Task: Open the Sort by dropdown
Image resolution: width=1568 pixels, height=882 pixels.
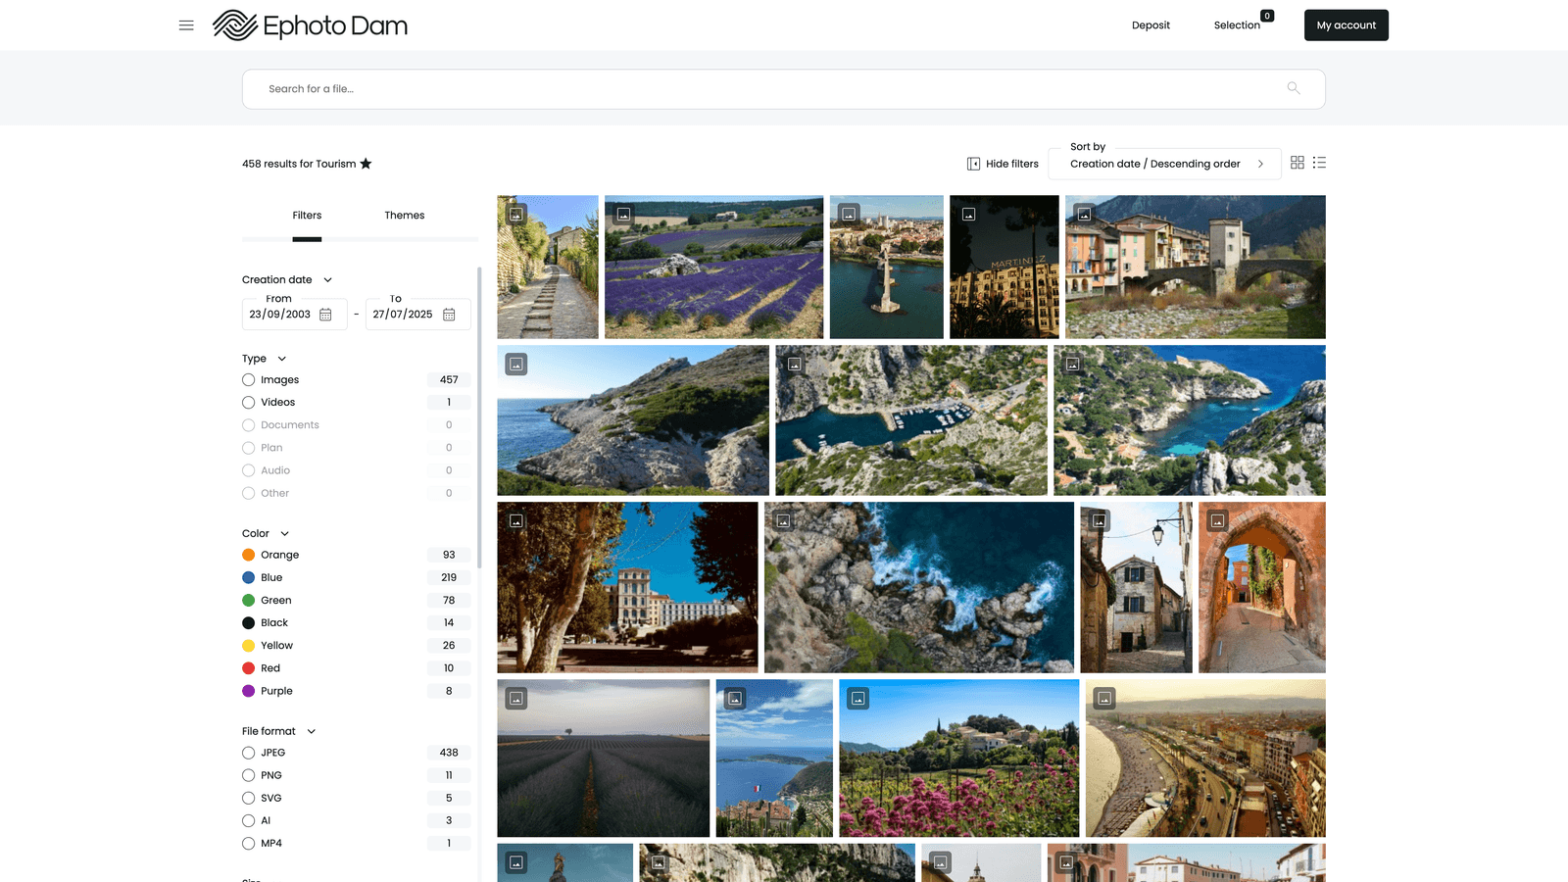Action: click(1164, 164)
